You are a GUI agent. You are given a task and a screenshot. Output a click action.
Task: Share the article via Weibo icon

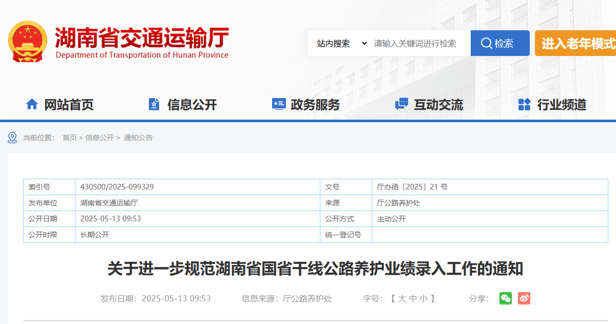(524, 298)
